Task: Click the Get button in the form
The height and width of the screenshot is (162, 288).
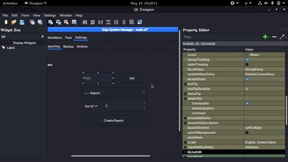Action: (132, 78)
